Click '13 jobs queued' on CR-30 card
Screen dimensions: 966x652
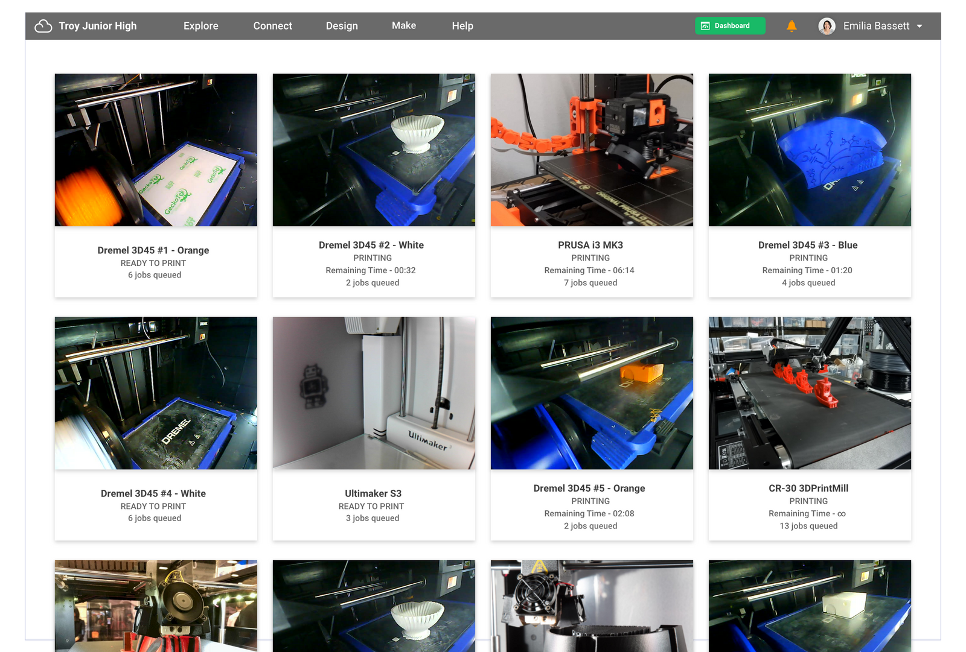(808, 526)
